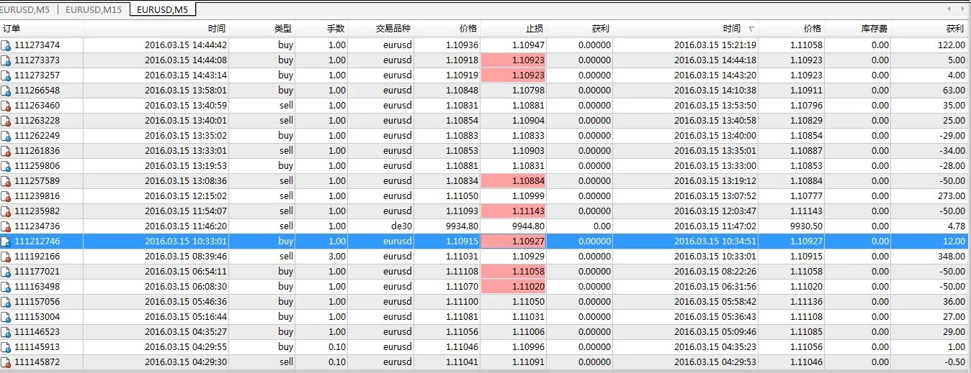Sort by the 交易品种 column header
This screenshot has height=373, width=971.
click(393, 29)
